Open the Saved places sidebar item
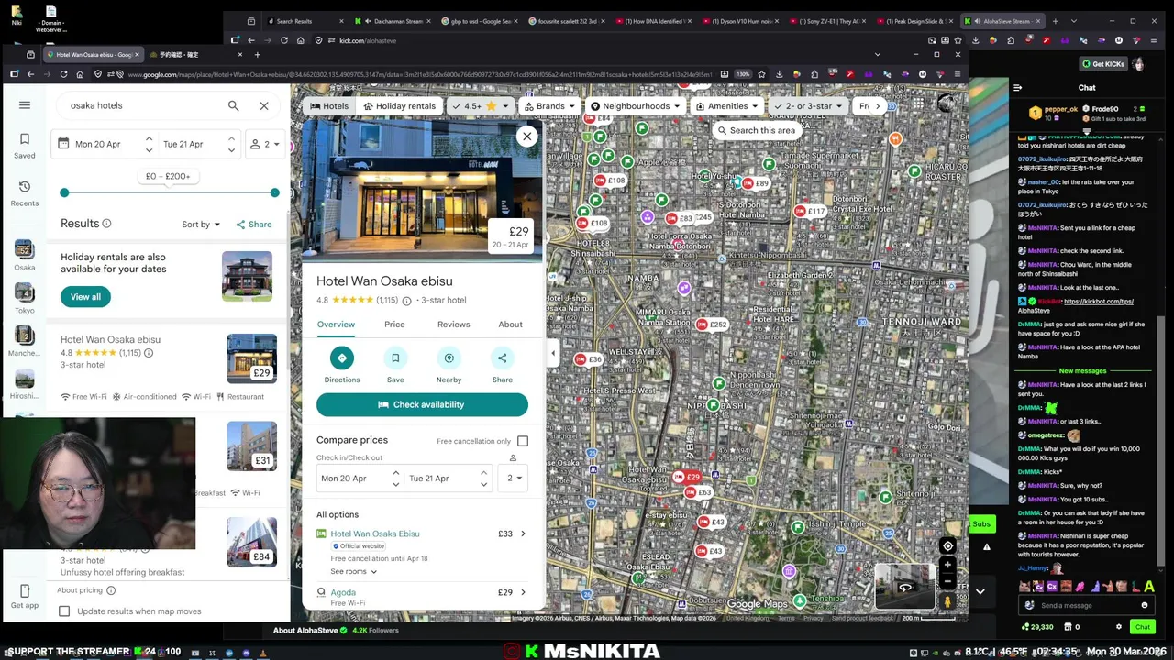The width and height of the screenshot is (1174, 660). pyautogui.click(x=25, y=146)
